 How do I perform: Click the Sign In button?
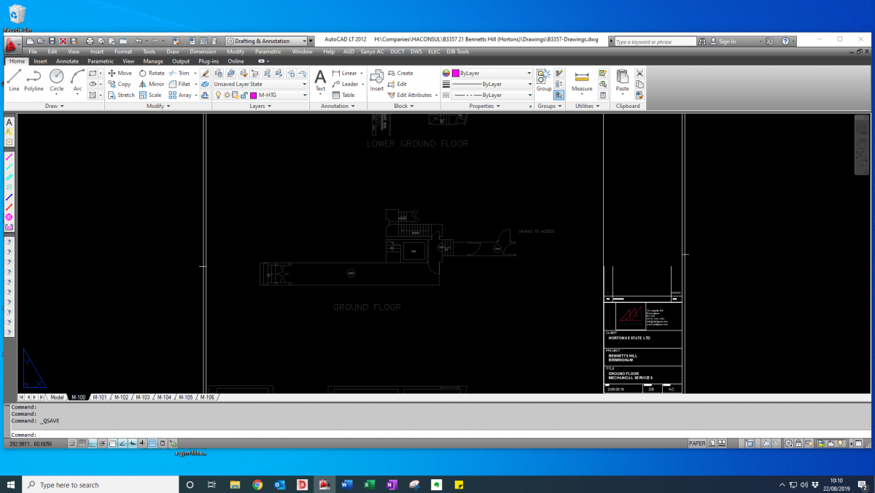726,42
